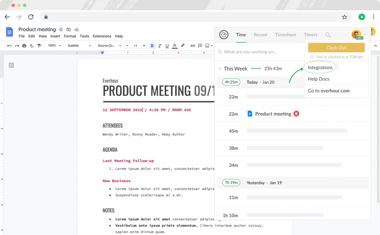Click the add comment icon

[x=200, y=46]
